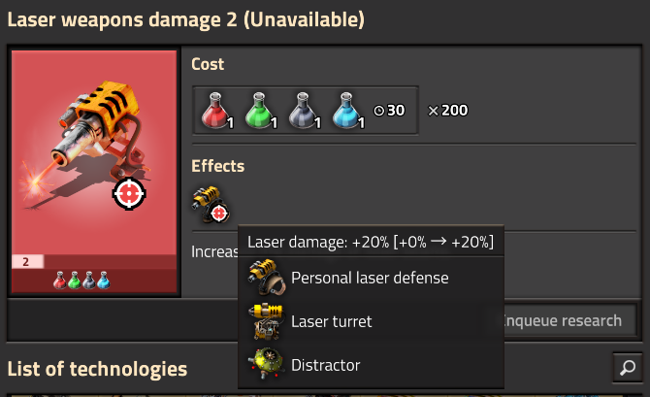This screenshot has height=397, width=650.
Task: Select the Distractor entry
Action: coord(371,365)
